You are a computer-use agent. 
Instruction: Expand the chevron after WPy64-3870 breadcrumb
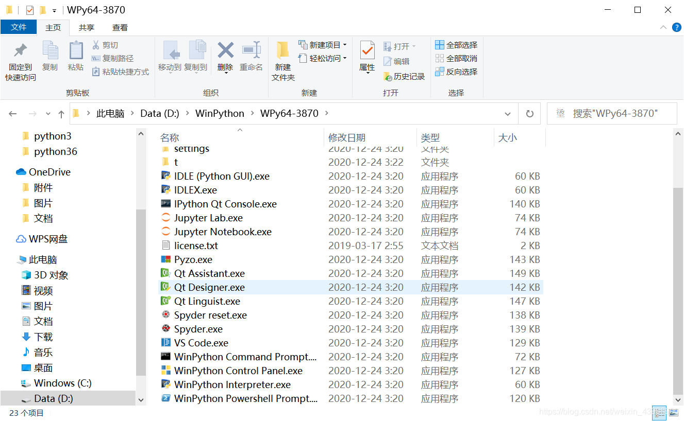(326, 113)
